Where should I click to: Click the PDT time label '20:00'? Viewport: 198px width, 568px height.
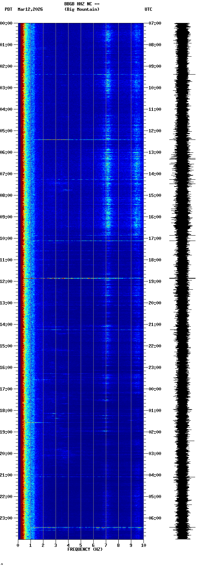tap(6, 454)
